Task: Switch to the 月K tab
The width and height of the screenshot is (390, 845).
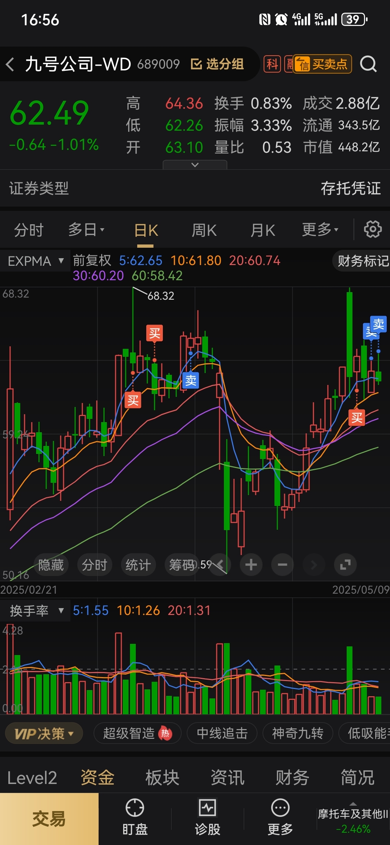Action: [x=263, y=230]
